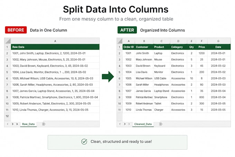Select the raw row starting '1001, John Smith'
235x157 pixels.
tap(55, 53)
